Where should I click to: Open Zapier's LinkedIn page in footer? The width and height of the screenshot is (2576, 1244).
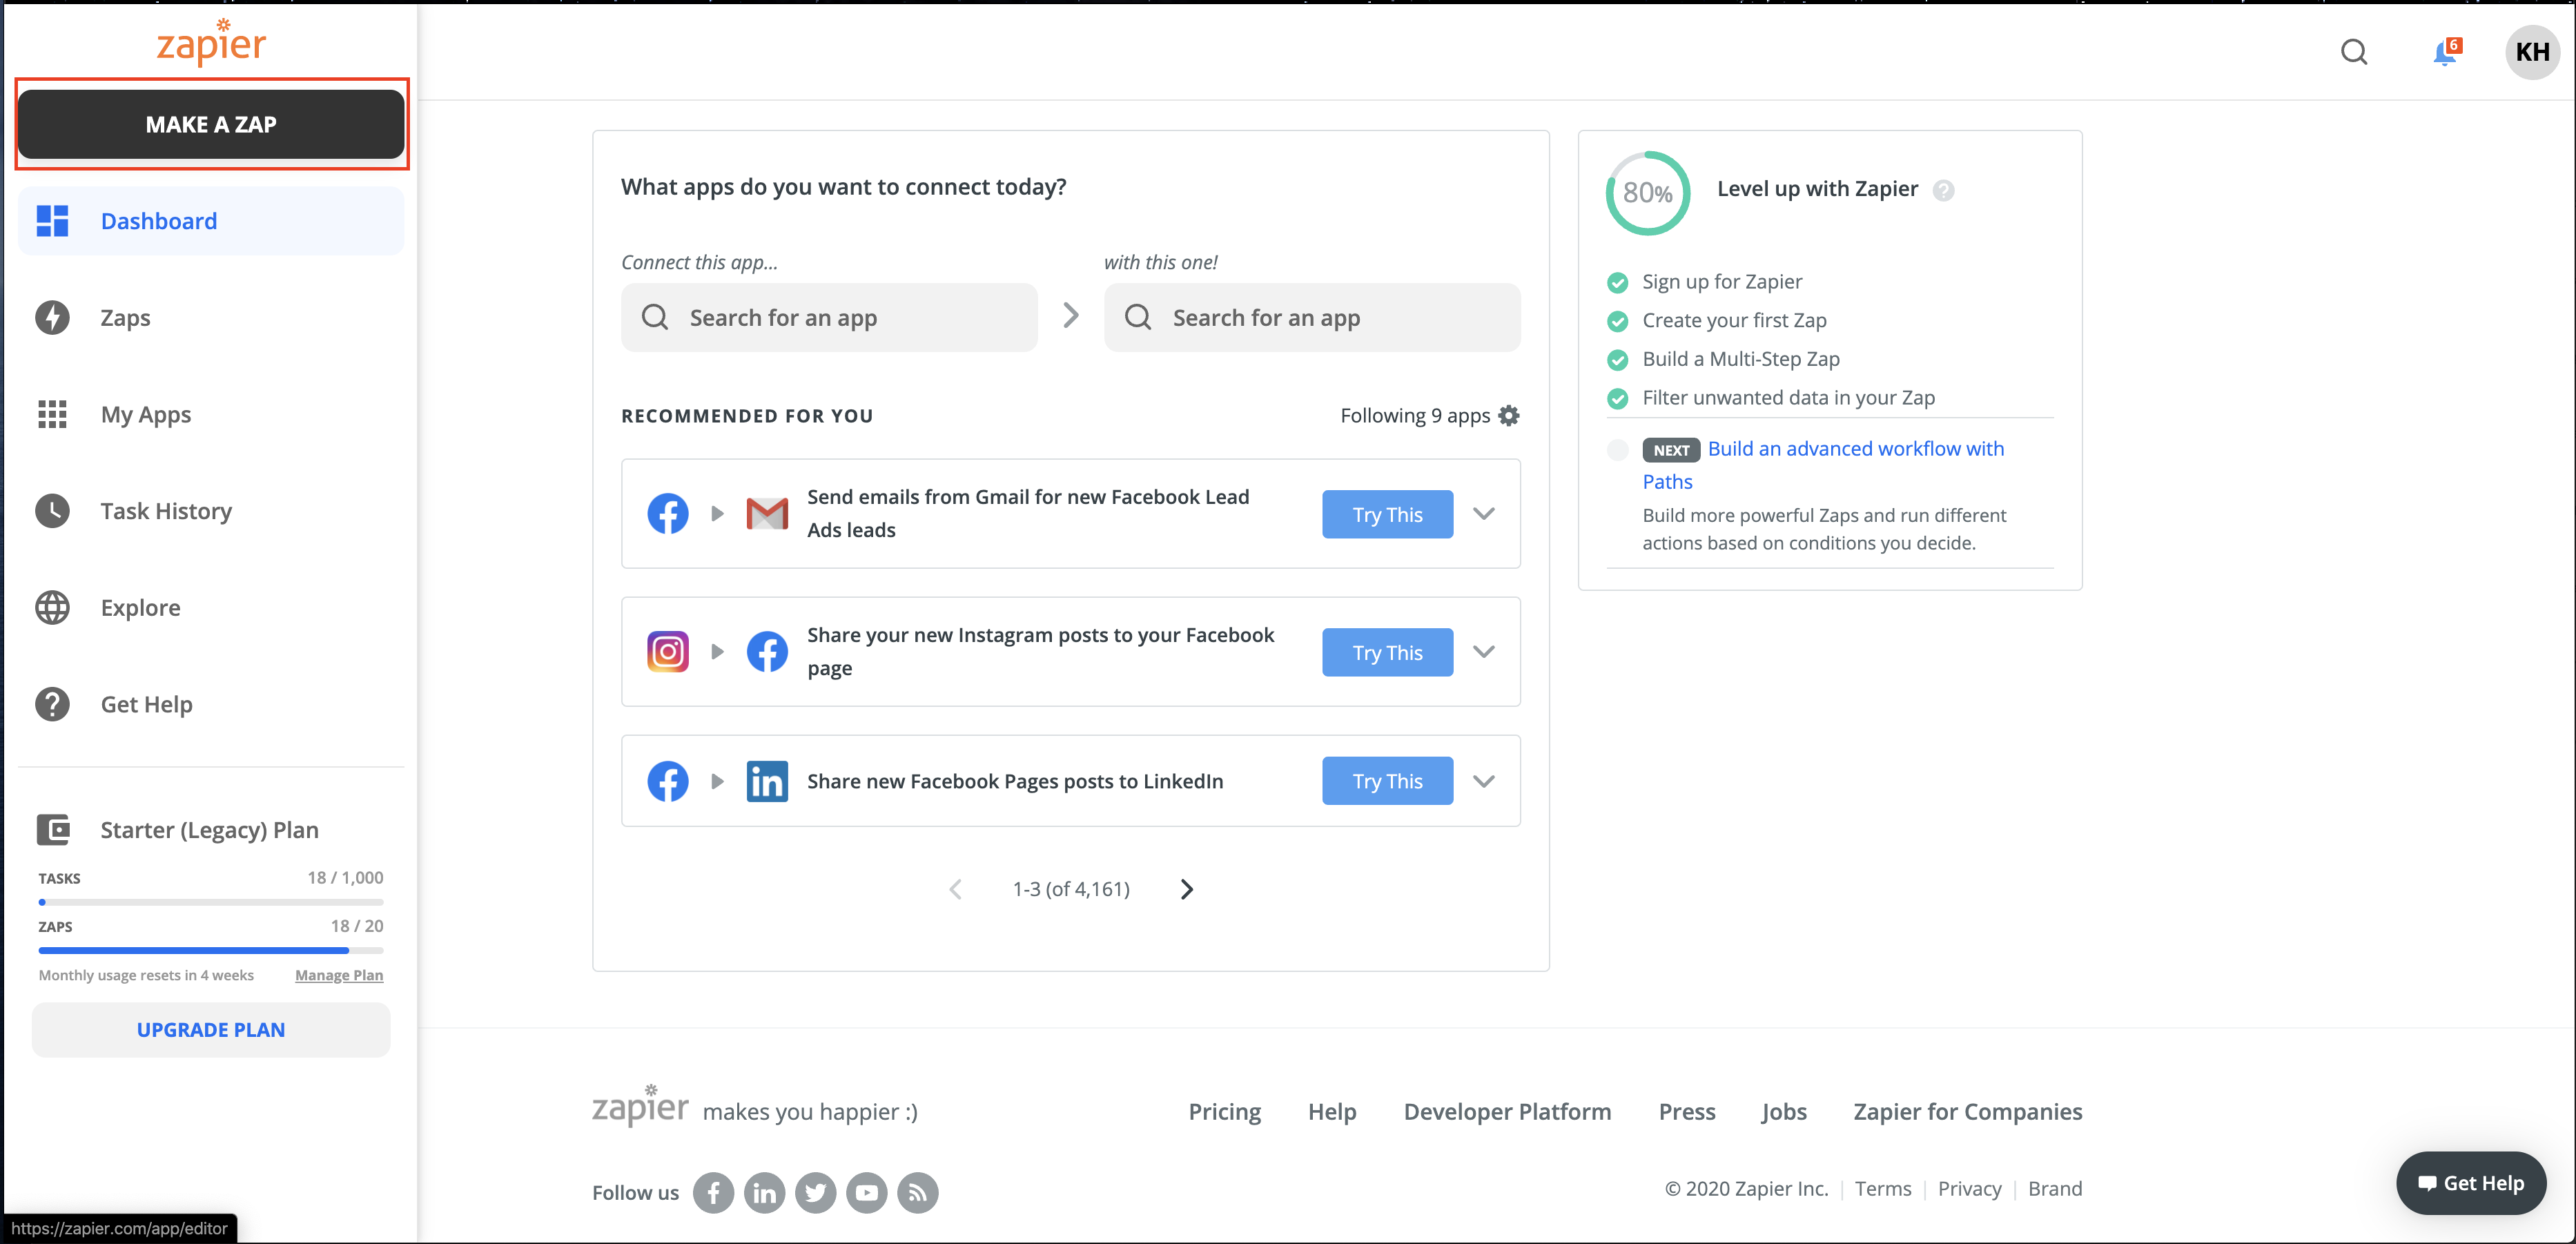tap(764, 1193)
